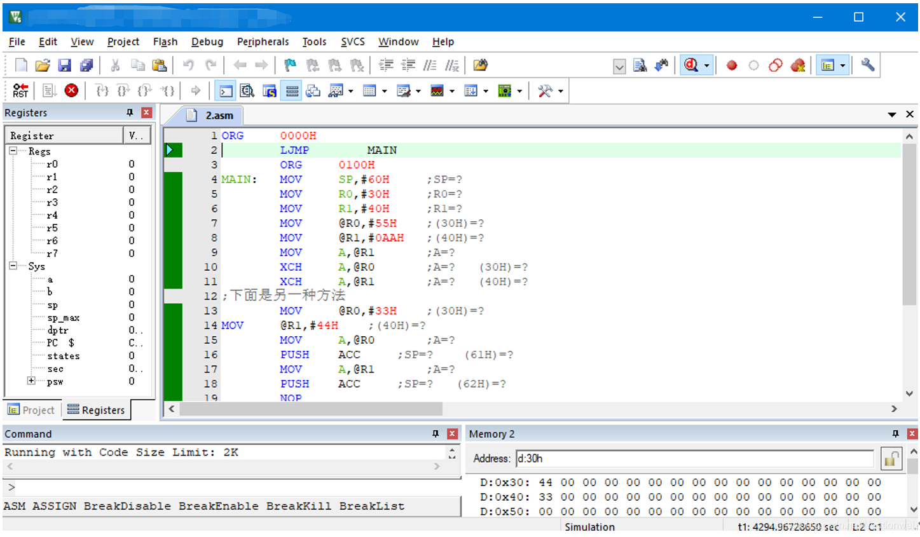The height and width of the screenshot is (537, 920).
Task: Click the red Stop execution icon
Action: [72, 91]
